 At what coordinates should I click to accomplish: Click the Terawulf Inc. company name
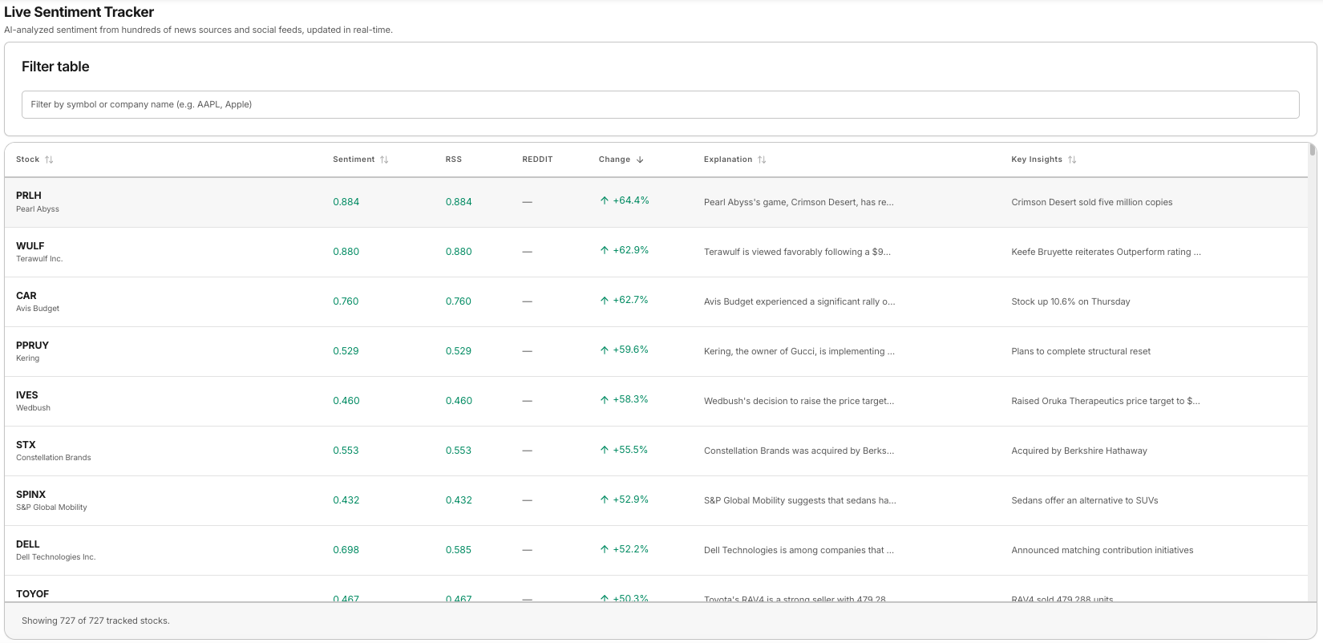(x=39, y=259)
